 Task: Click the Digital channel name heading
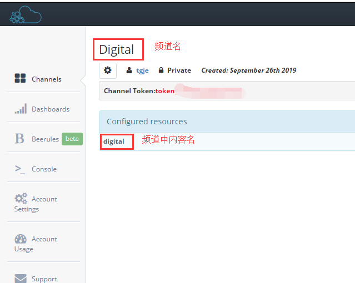pyautogui.click(x=117, y=49)
